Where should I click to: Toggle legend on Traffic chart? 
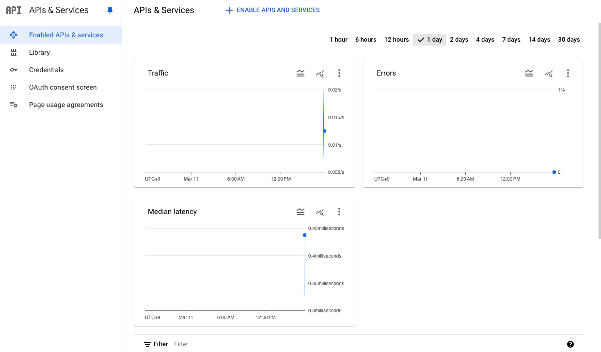(300, 73)
